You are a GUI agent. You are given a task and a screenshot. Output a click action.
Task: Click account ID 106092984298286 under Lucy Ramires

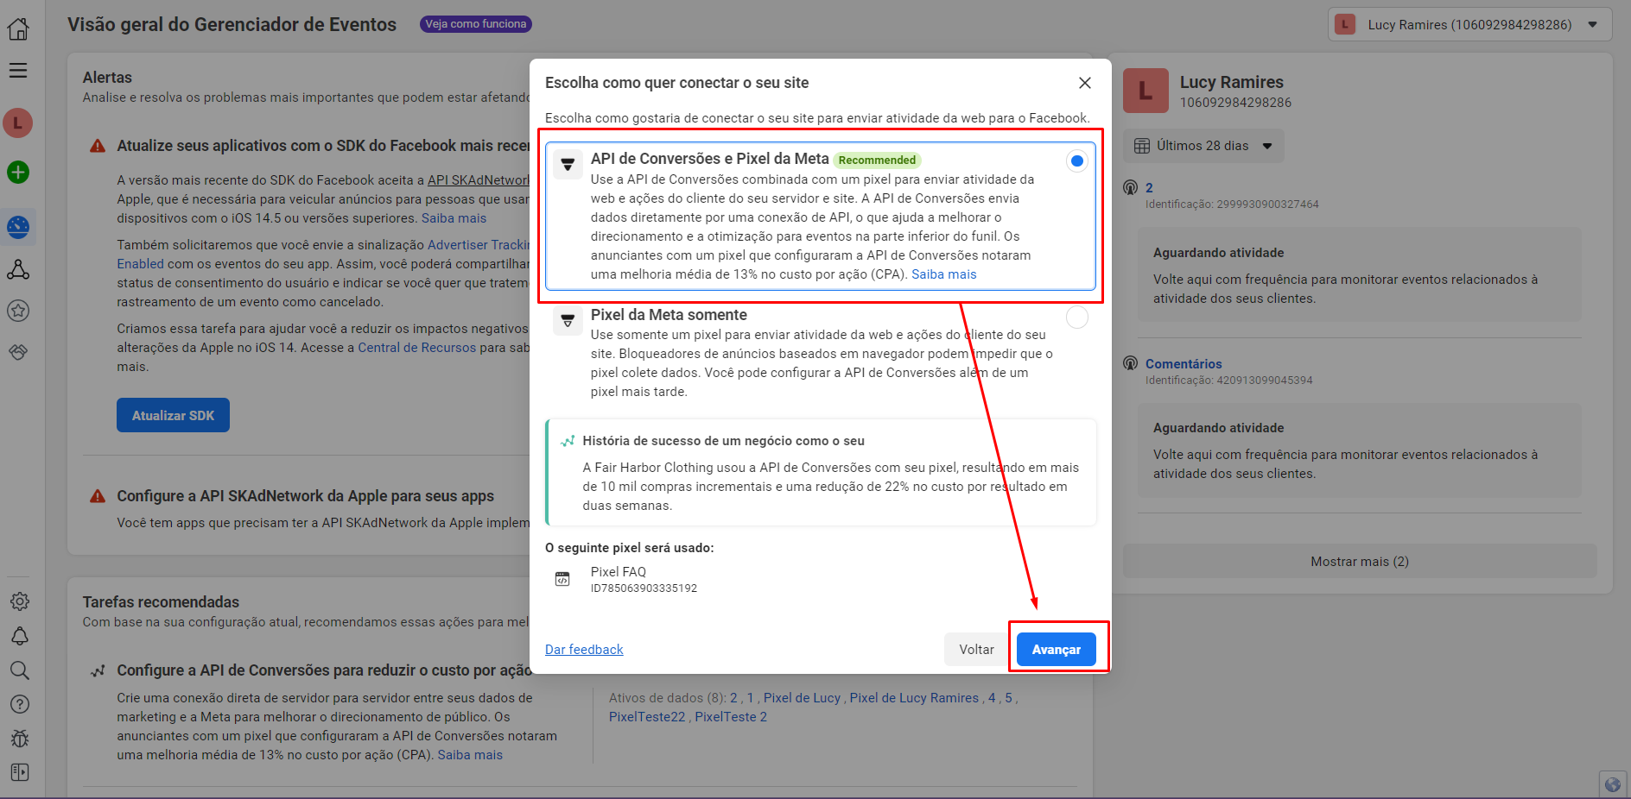1235,103
